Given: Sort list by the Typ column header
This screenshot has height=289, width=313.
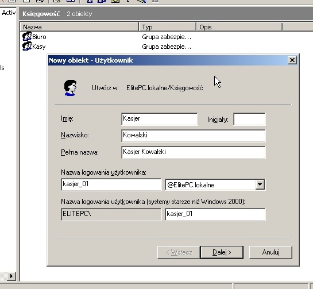Looking at the screenshot, I should (167, 27).
